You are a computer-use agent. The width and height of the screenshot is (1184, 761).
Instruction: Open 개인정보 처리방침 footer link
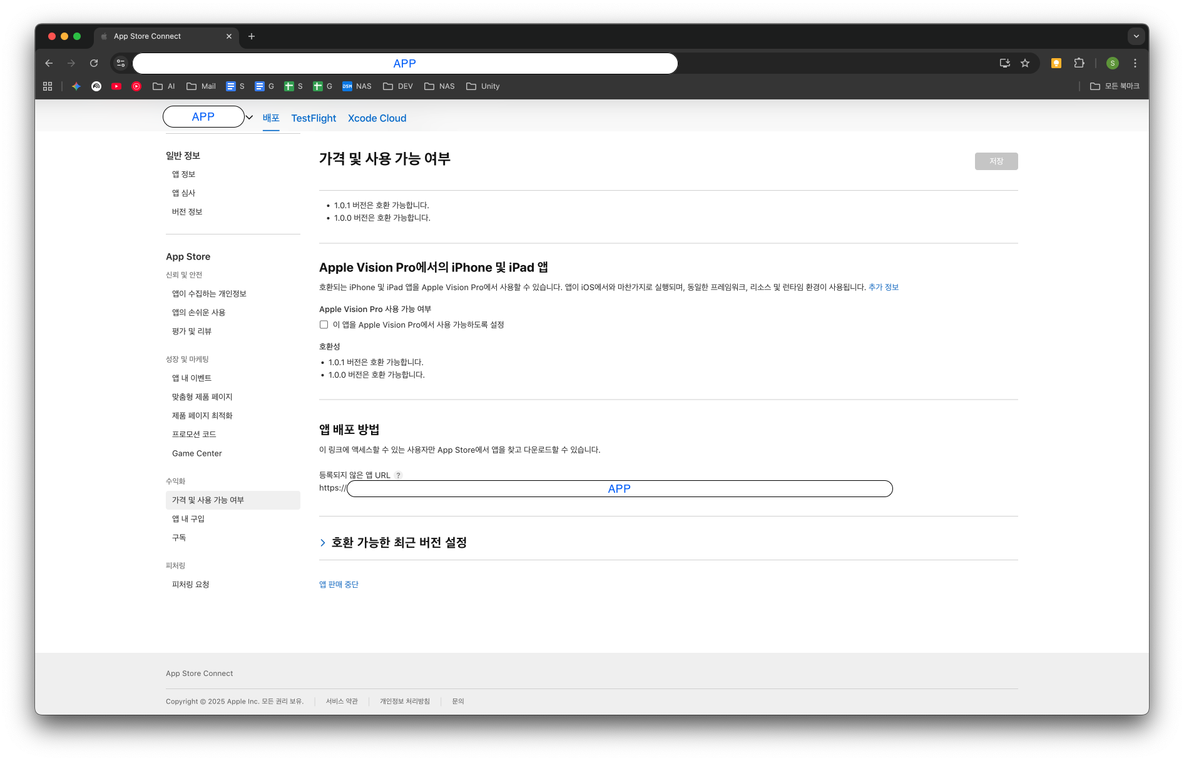pos(405,701)
